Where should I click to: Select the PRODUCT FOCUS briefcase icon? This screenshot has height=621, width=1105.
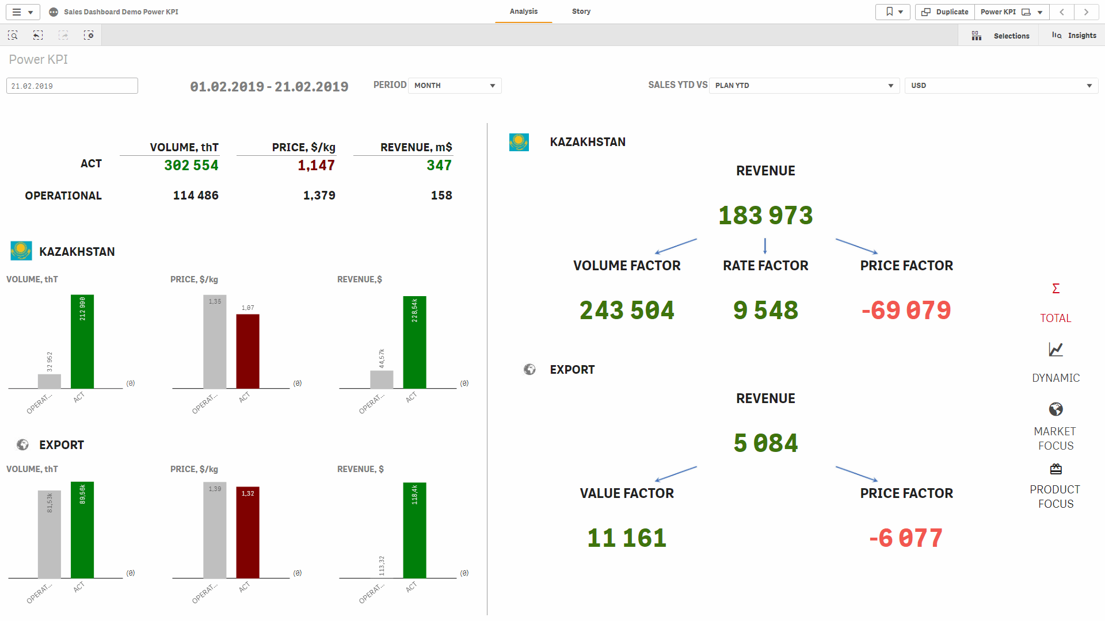click(1056, 469)
